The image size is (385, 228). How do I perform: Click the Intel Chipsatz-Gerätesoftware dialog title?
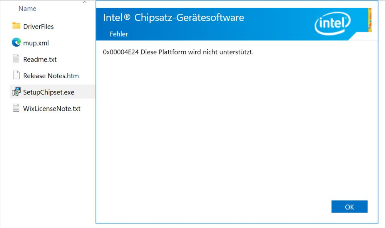173,18
